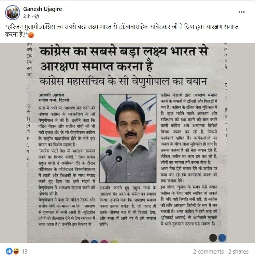Screen dimensions: 255x259
Task: Click the politician photo in the clipping
Action: (128, 138)
